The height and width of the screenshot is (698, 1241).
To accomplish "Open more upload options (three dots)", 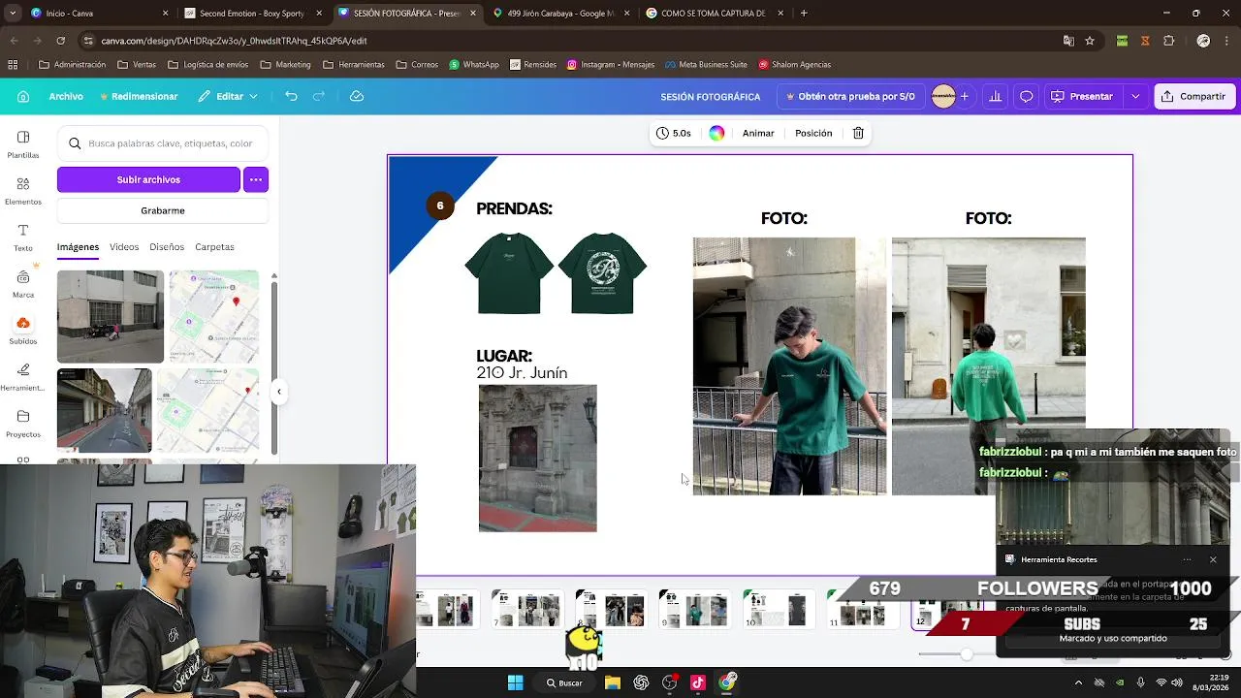I will click(256, 179).
